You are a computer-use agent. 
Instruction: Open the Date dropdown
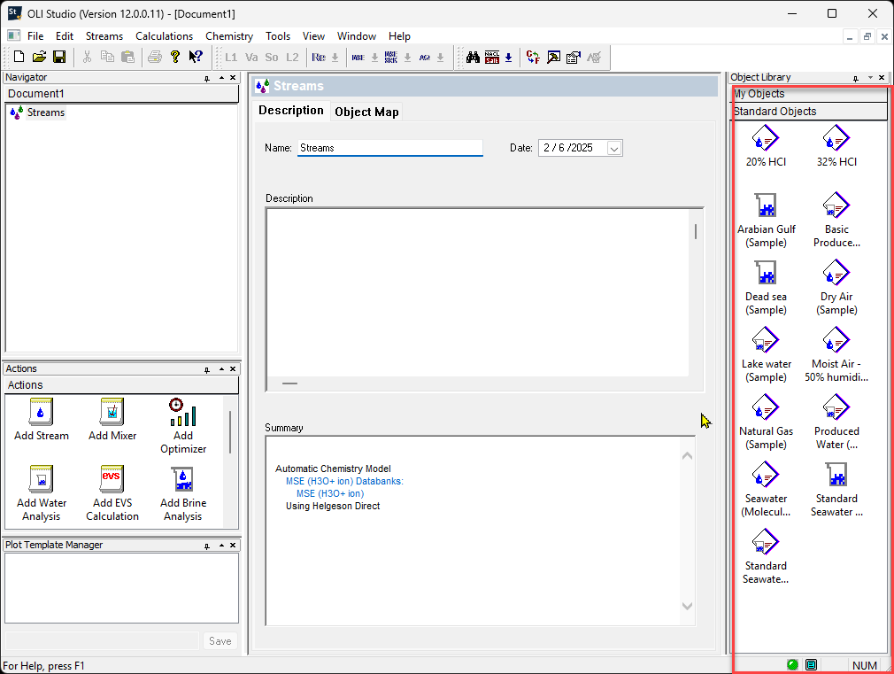coord(614,149)
